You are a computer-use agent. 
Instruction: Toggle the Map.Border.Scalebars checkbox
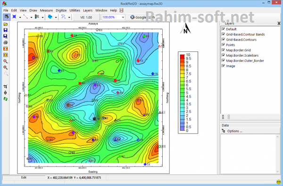[x=224, y=55]
